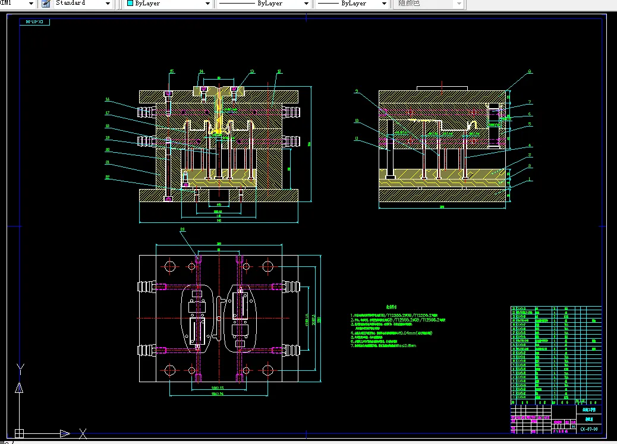This screenshot has height=444, width=617.
Task: Click the text style manager icon
Action: click(x=46, y=4)
